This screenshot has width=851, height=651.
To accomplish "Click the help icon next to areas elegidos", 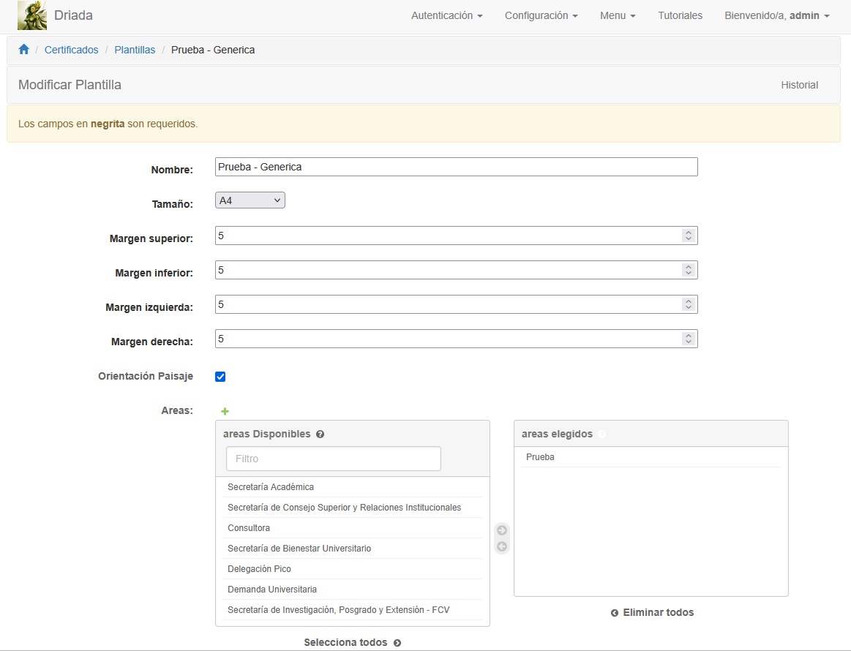I will click(x=602, y=434).
